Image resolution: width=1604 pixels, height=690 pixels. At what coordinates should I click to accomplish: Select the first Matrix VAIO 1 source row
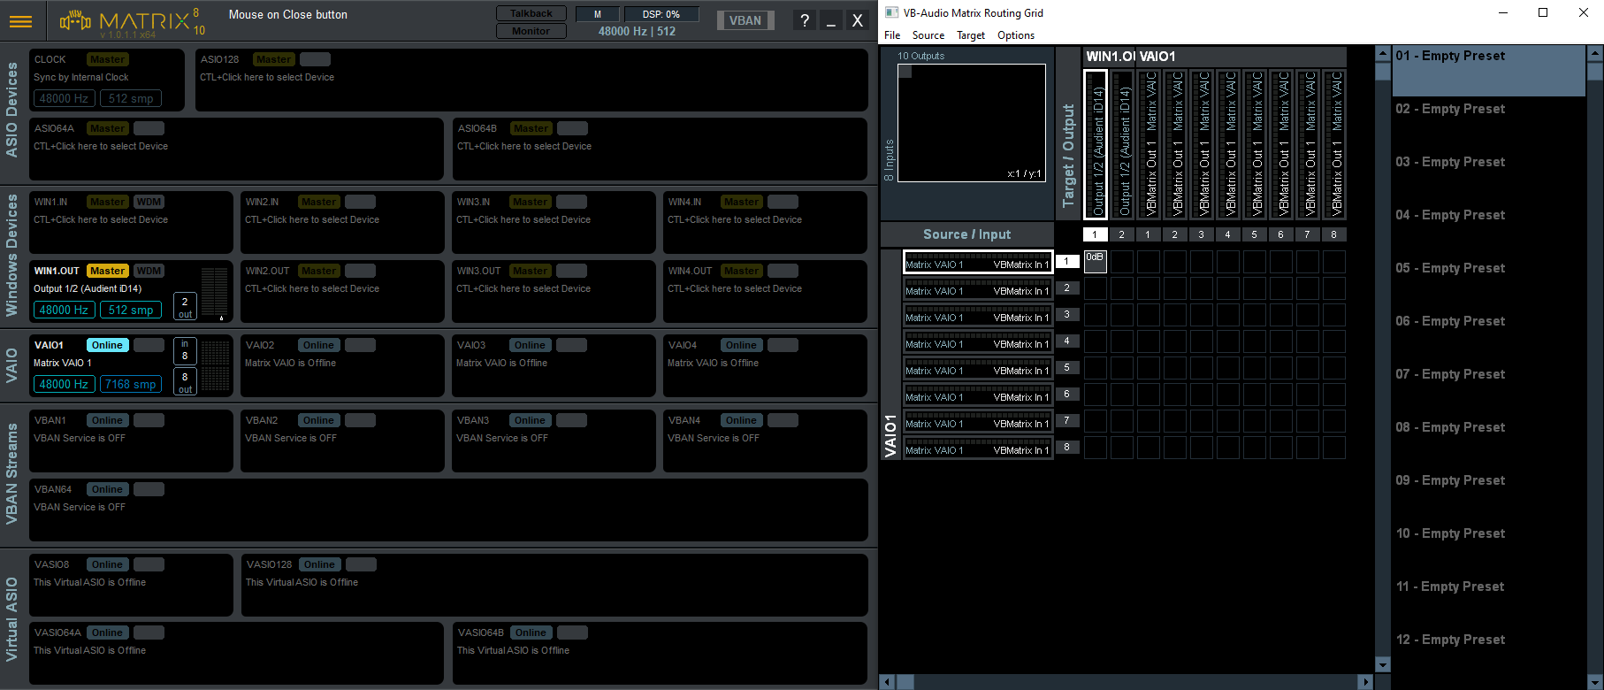977,262
